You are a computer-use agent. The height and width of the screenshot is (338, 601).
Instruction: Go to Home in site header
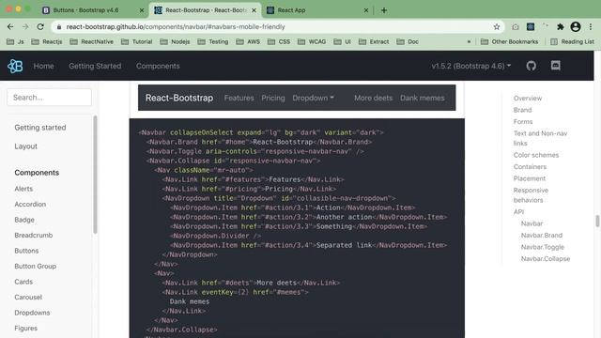[44, 66]
